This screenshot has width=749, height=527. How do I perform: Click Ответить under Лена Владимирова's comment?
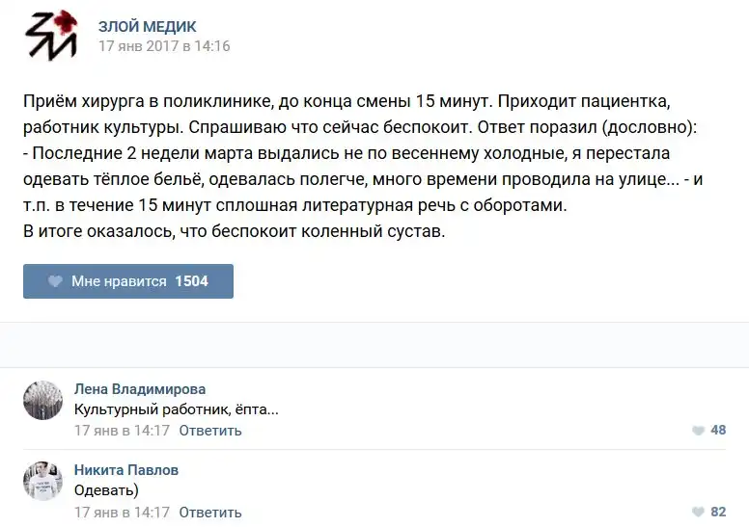coord(210,431)
